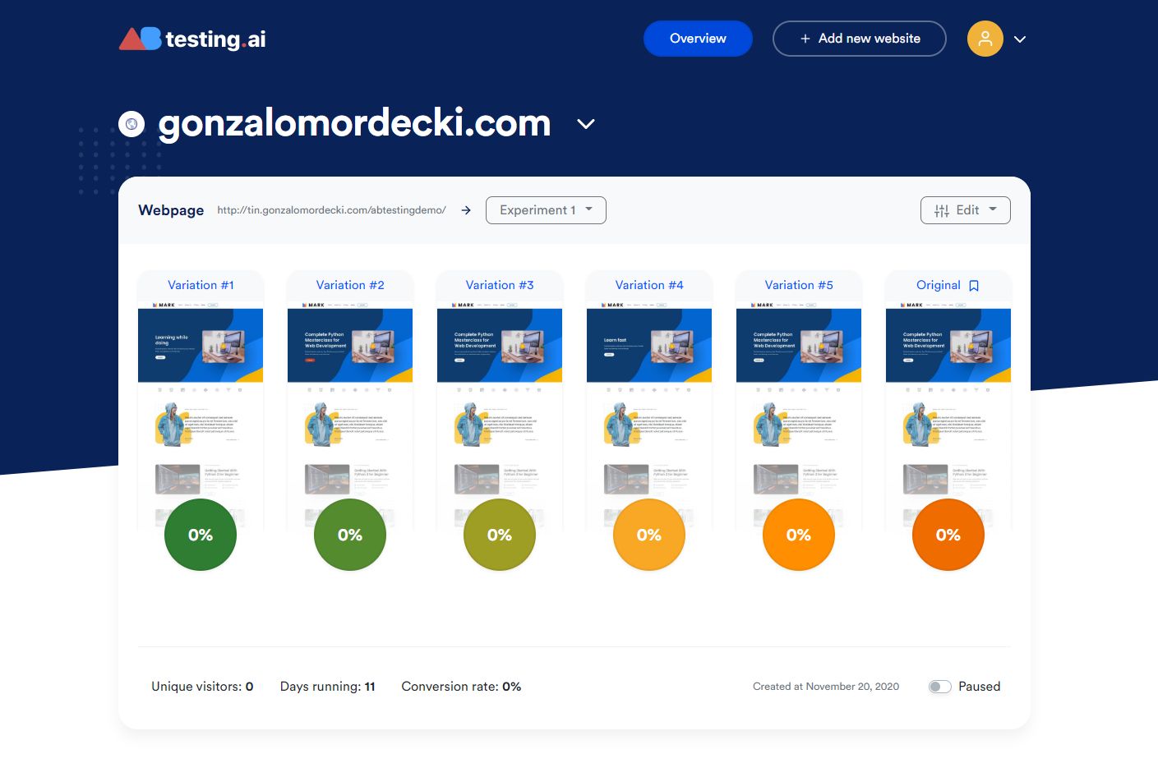This screenshot has height=763, width=1158.
Task: Click the globe icon beside gonzalomordecki.com
Action: point(131,124)
